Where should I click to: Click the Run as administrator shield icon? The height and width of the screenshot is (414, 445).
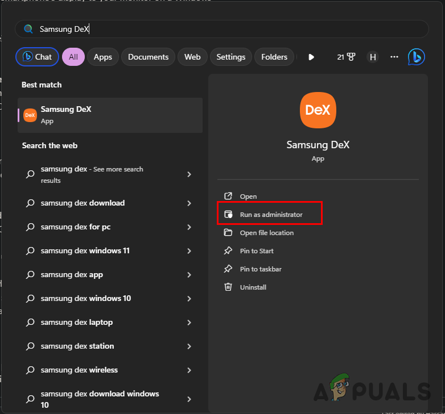[x=228, y=214]
